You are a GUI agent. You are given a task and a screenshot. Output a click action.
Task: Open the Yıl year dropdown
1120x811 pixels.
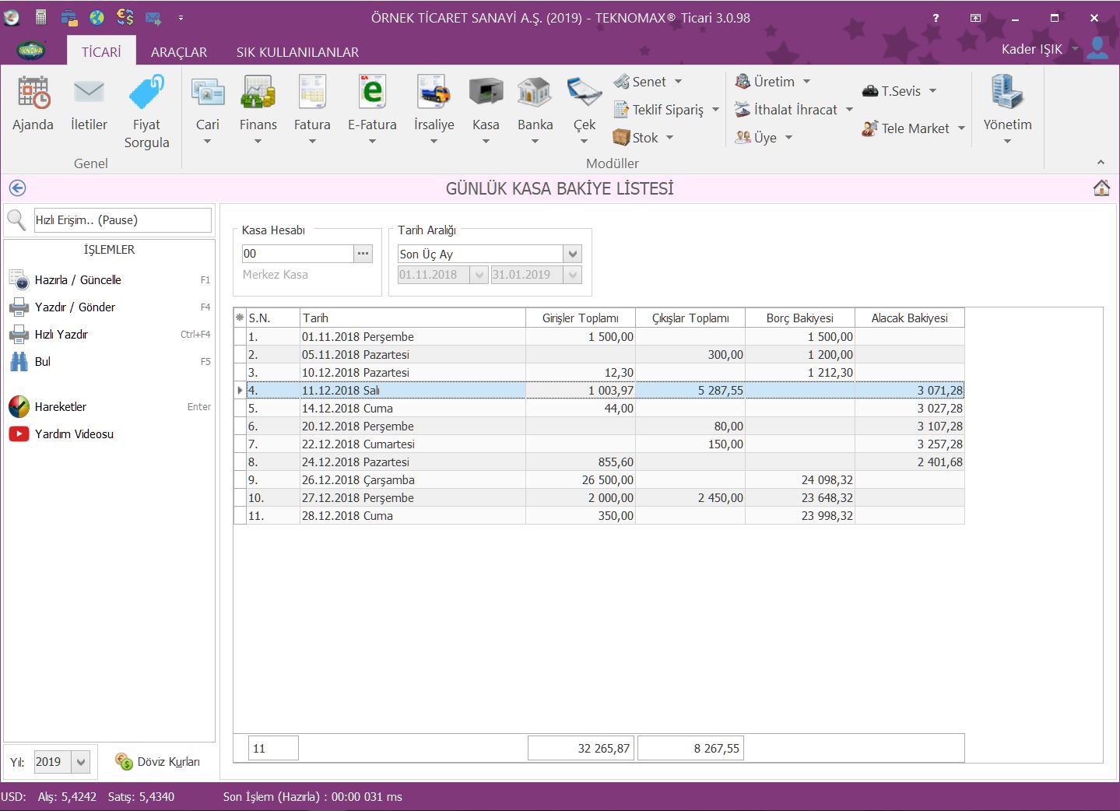82,762
